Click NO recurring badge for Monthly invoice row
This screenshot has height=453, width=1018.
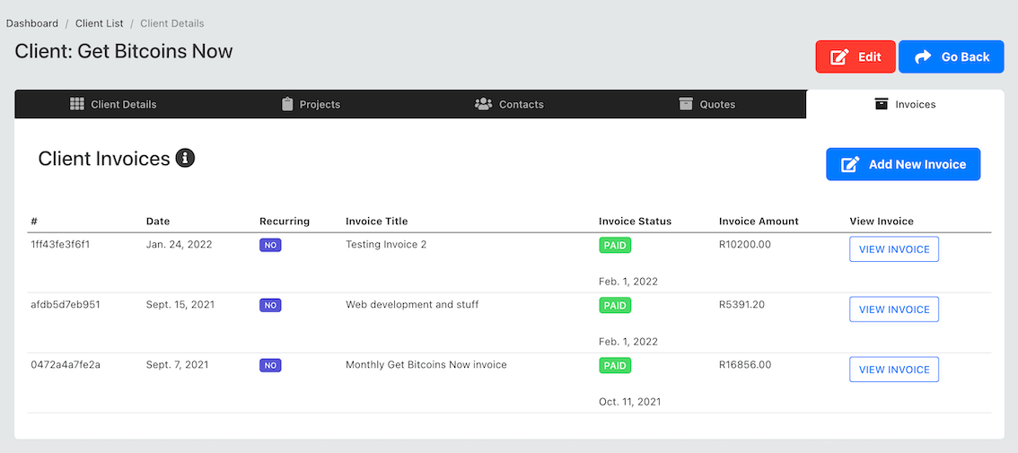270,365
